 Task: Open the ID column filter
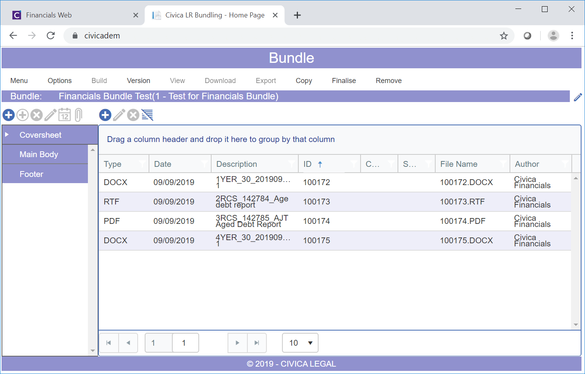[354, 164]
